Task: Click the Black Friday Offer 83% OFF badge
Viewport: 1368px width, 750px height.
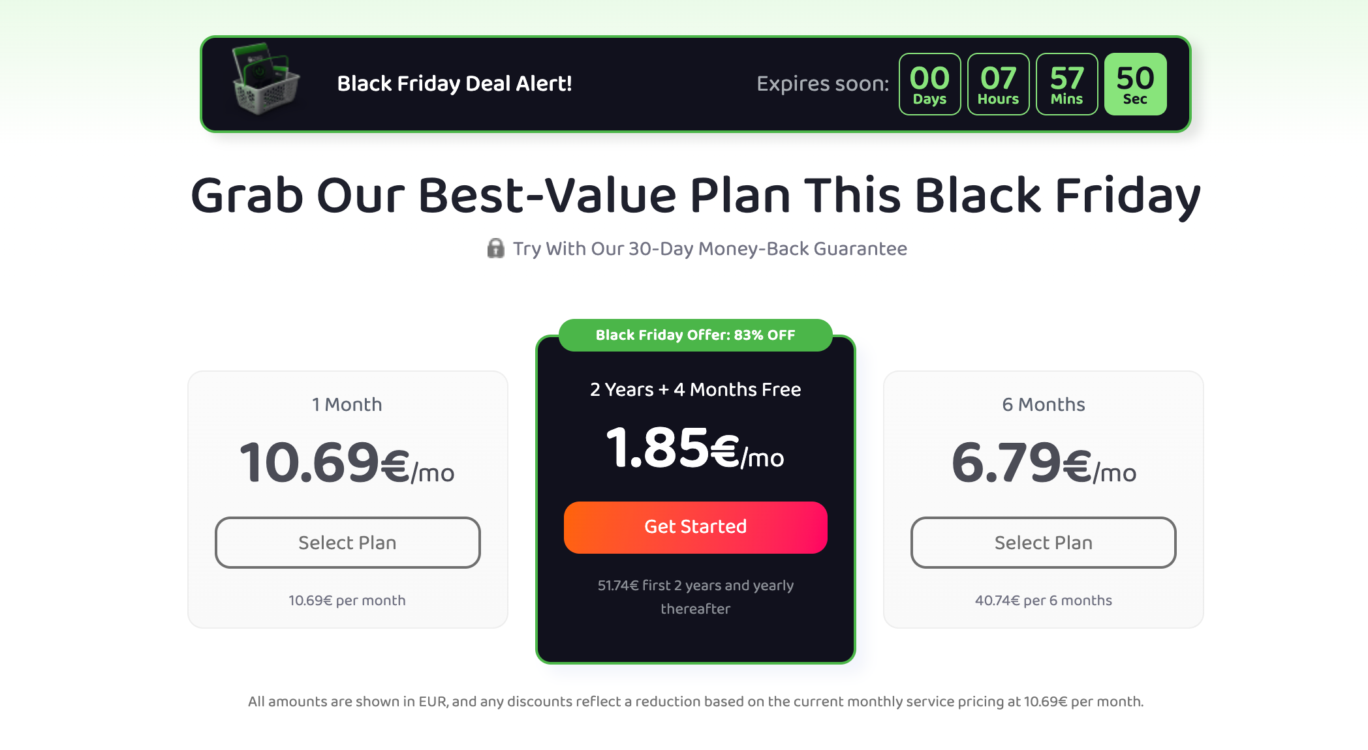Action: click(x=696, y=335)
